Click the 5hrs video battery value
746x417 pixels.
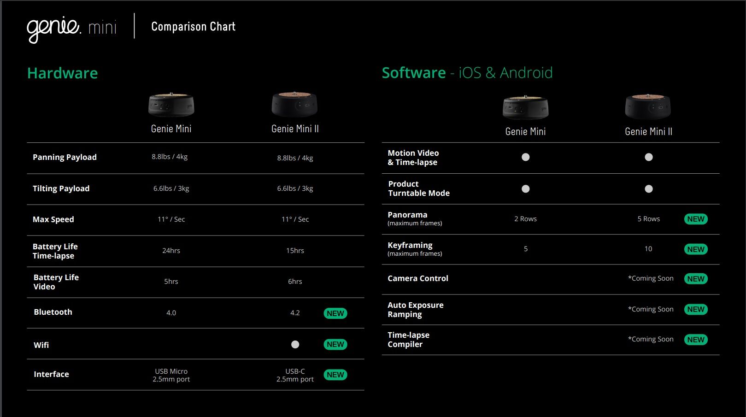[171, 282]
